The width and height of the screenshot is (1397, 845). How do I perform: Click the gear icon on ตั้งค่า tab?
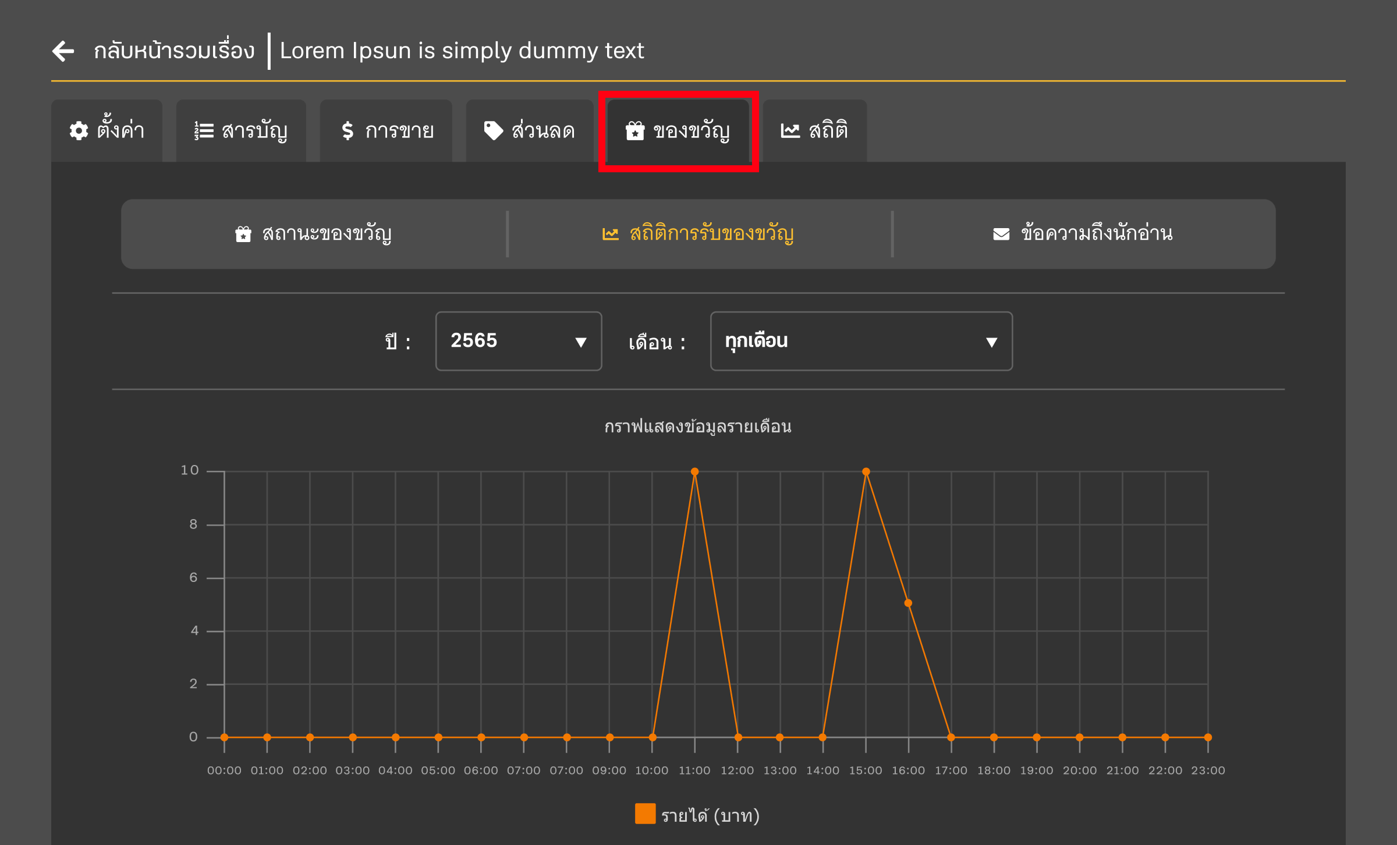click(79, 131)
